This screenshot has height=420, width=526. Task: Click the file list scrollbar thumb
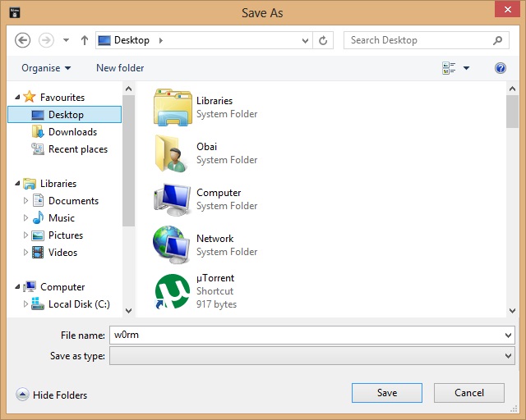512,112
